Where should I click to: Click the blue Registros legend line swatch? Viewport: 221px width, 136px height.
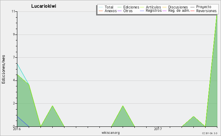coord(142,11)
